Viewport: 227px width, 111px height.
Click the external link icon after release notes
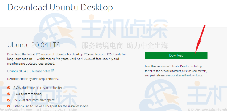click(52, 70)
